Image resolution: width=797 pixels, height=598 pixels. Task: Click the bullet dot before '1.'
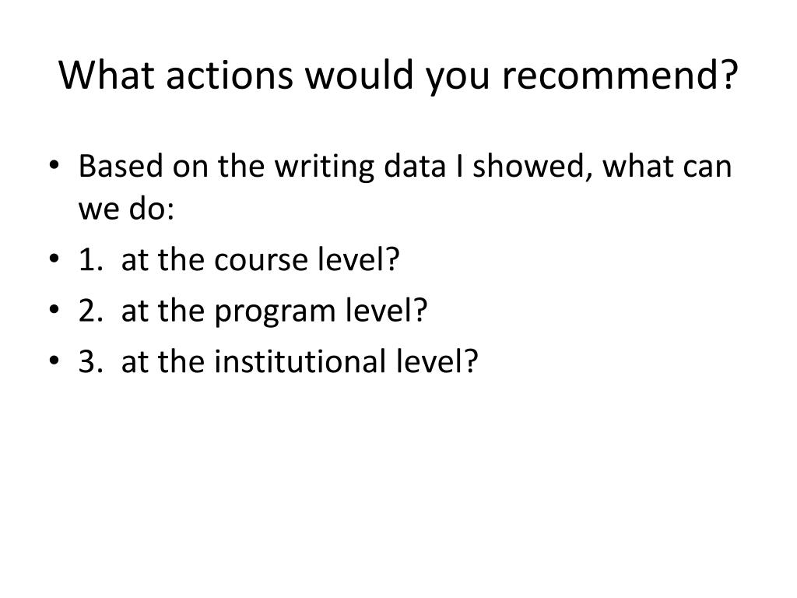55,258
